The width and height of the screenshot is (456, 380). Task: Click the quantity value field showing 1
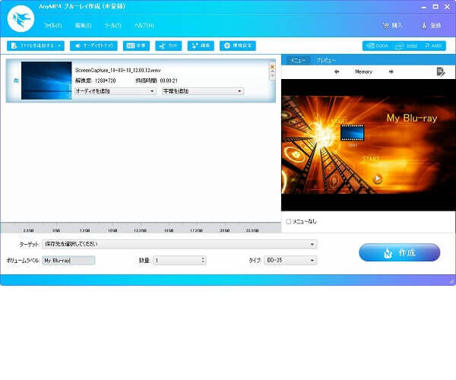(x=177, y=260)
